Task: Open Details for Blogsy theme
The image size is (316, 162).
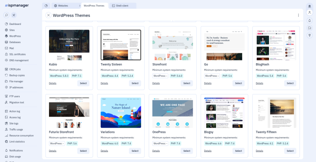Action: pyautogui.click(x=208, y=151)
